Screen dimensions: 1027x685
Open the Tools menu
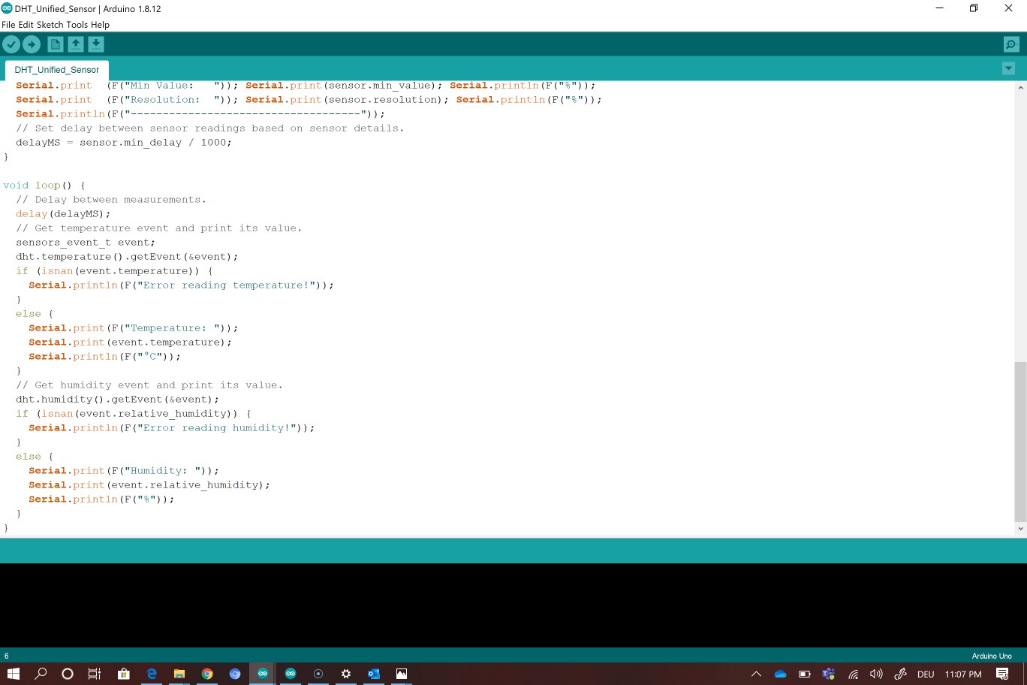tap(77, 24)
